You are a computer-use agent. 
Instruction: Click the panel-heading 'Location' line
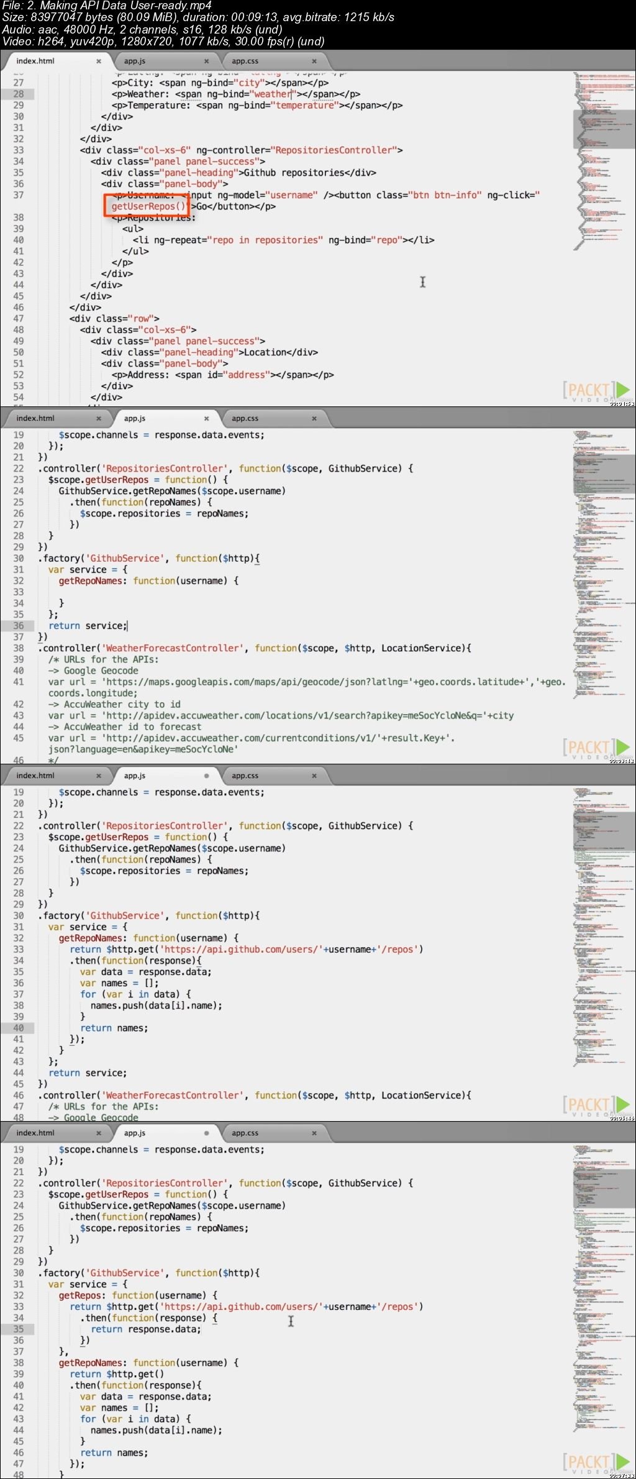click(209, 352)
